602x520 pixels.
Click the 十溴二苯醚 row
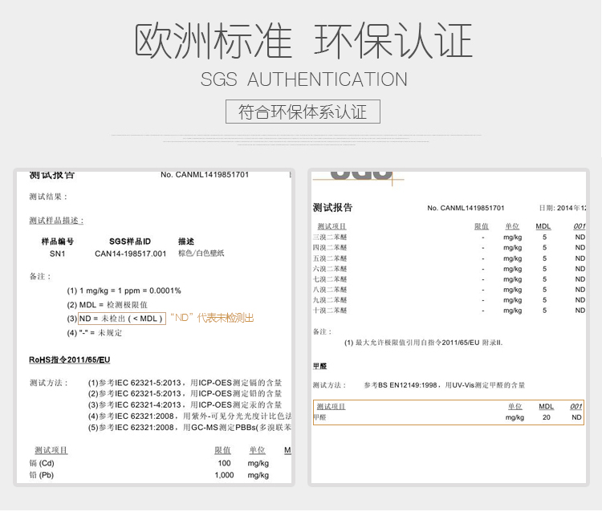point(449,310)
